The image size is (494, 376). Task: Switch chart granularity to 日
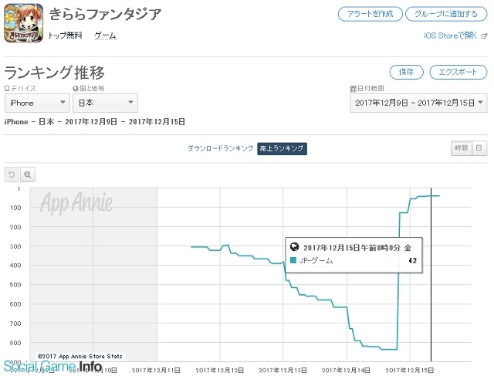[x=479, y=147]
